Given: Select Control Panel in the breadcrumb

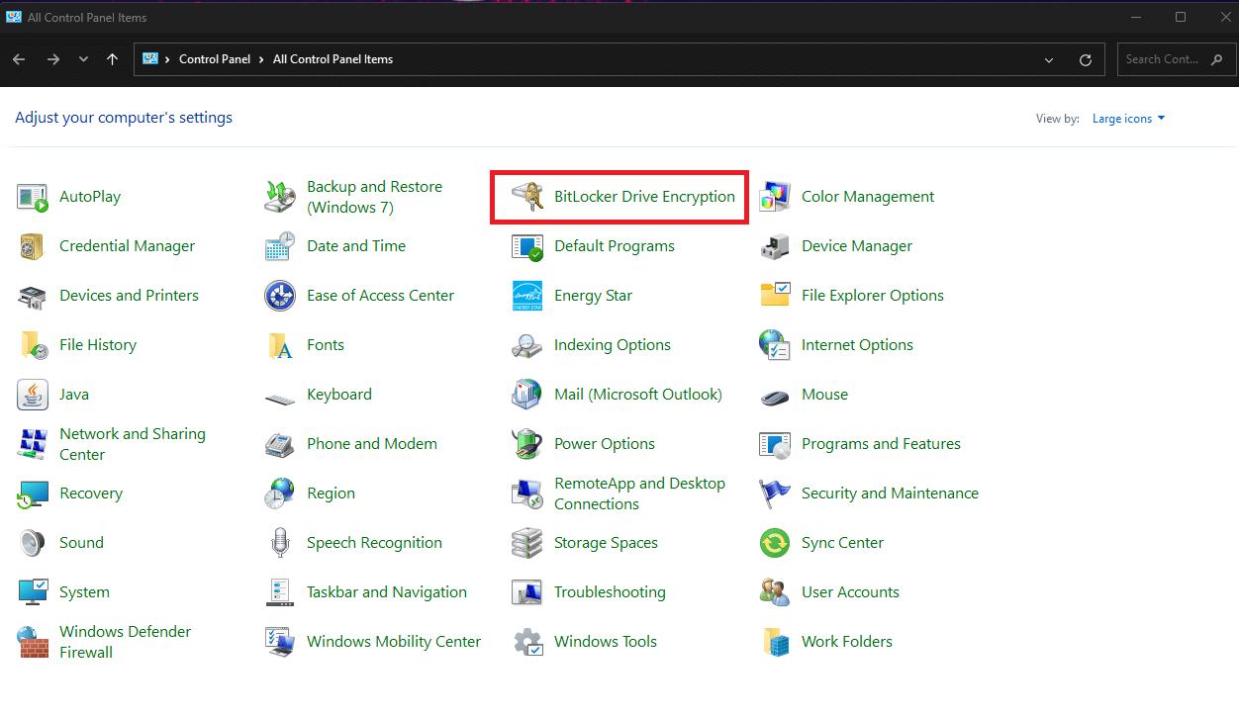Looking at the screenshot, I should point(215,59).
